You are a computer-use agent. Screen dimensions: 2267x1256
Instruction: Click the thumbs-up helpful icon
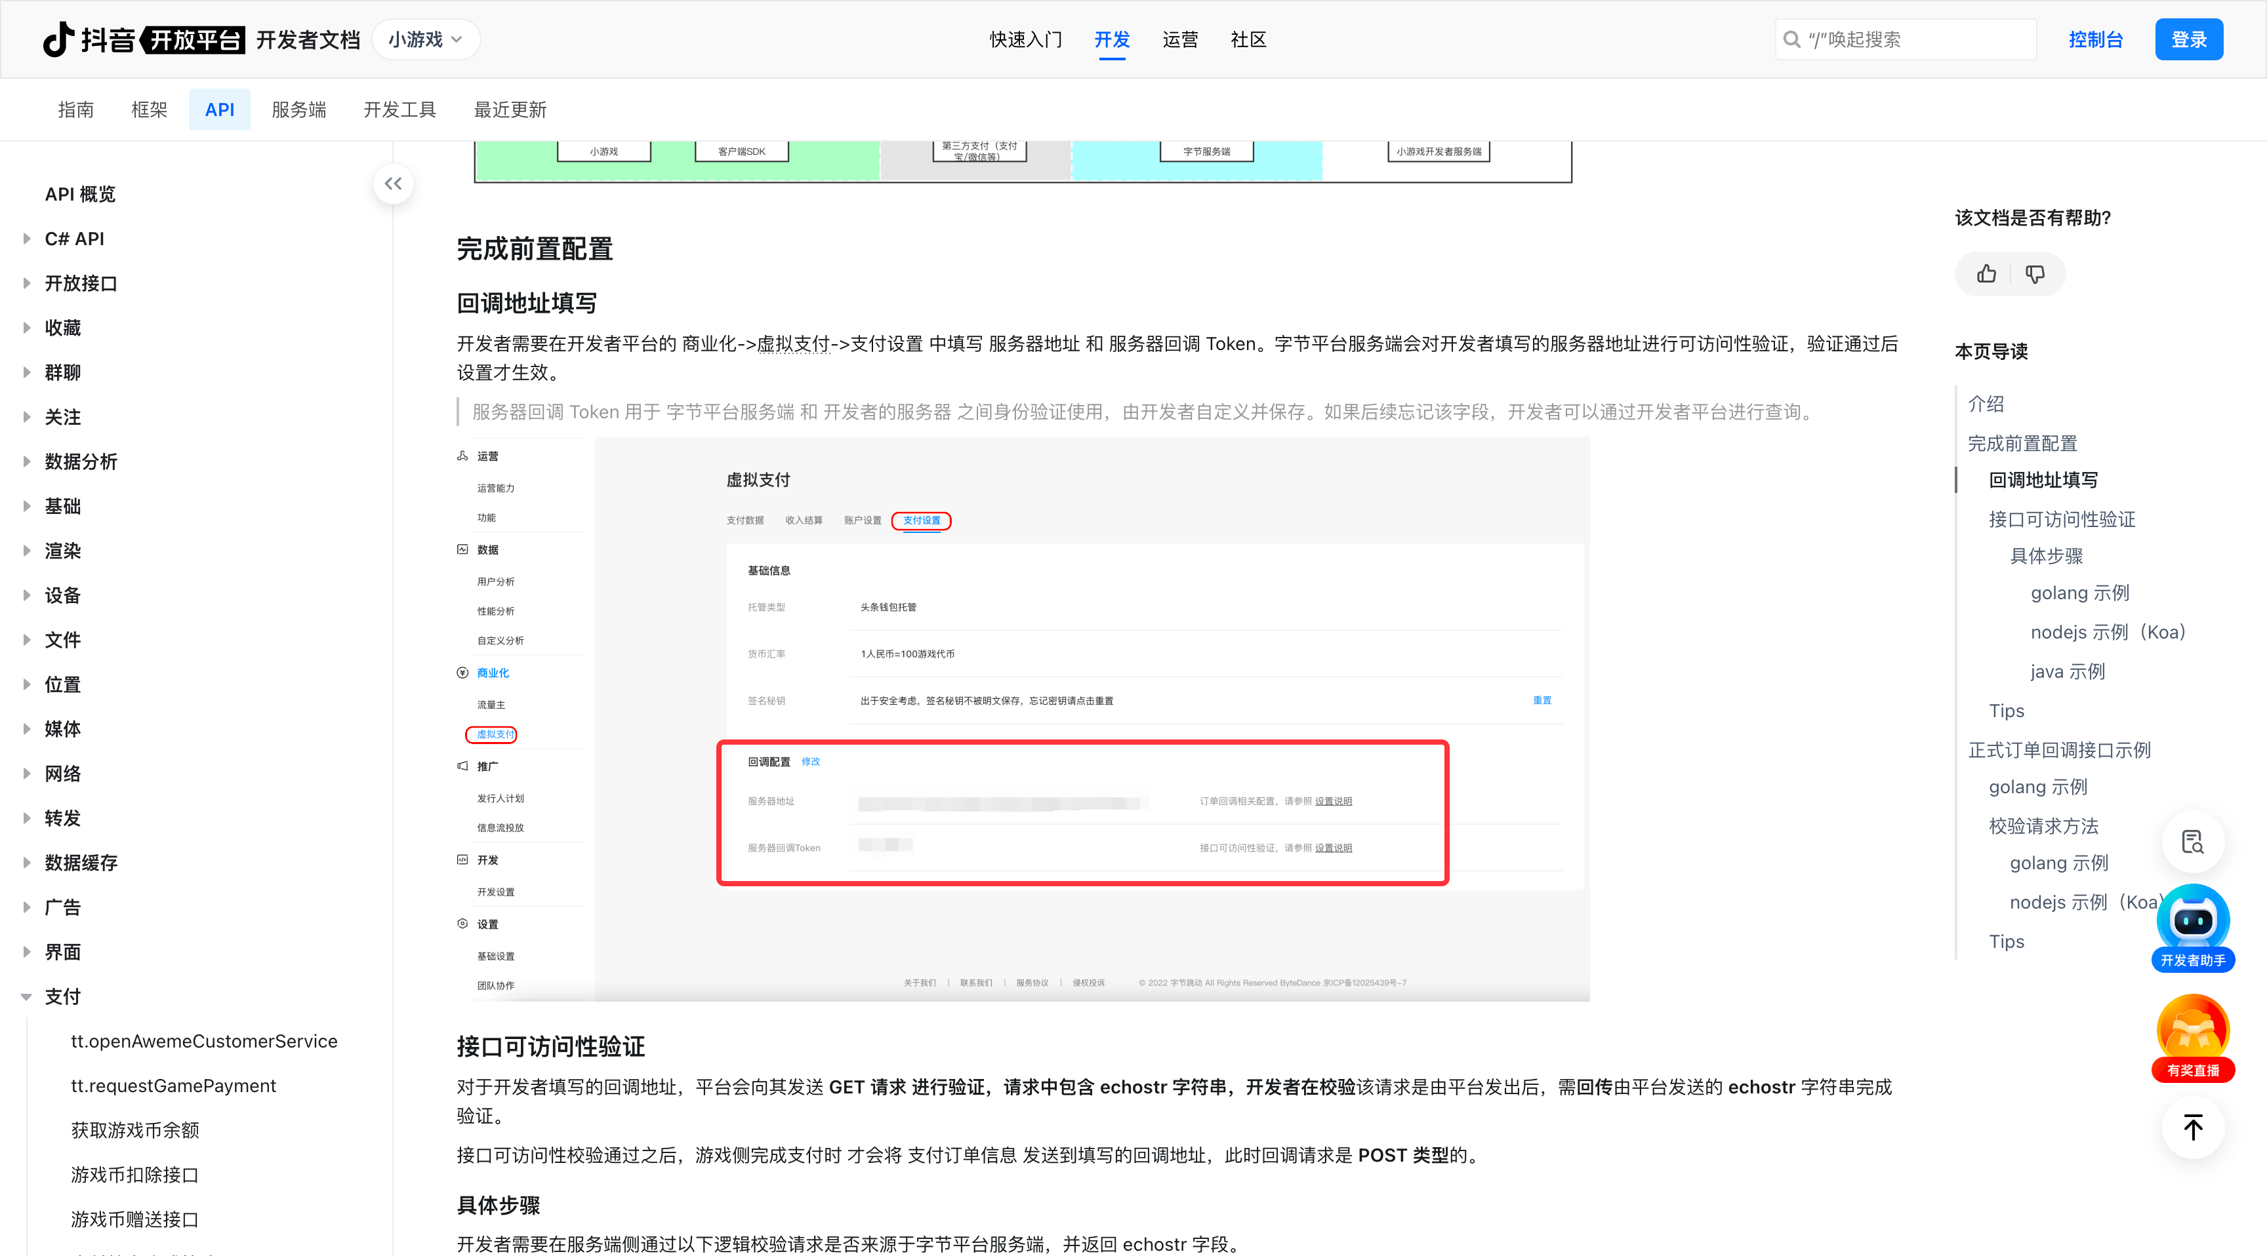pos(1986,275)
